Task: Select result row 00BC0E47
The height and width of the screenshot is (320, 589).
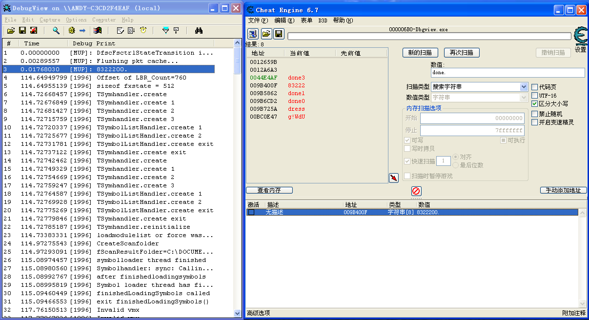Action: [317, 117]
